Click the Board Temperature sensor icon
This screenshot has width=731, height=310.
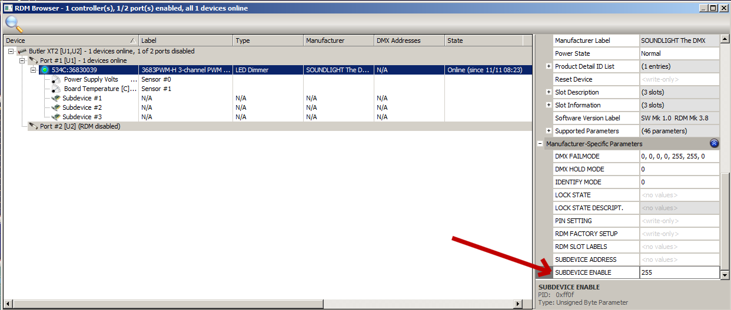tap(57, 89)
